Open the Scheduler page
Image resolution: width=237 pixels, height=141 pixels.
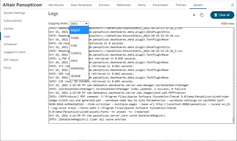[10, 44]
